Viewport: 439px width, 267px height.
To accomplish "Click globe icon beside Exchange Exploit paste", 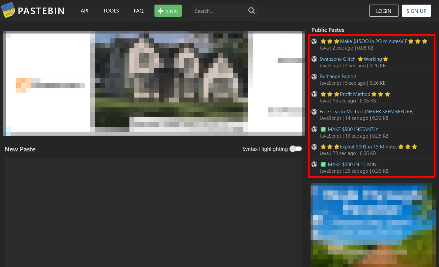I will 315,77.
